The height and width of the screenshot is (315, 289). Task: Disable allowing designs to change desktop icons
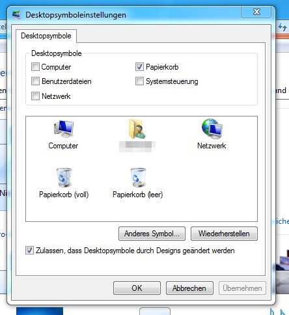pos(29,251)
